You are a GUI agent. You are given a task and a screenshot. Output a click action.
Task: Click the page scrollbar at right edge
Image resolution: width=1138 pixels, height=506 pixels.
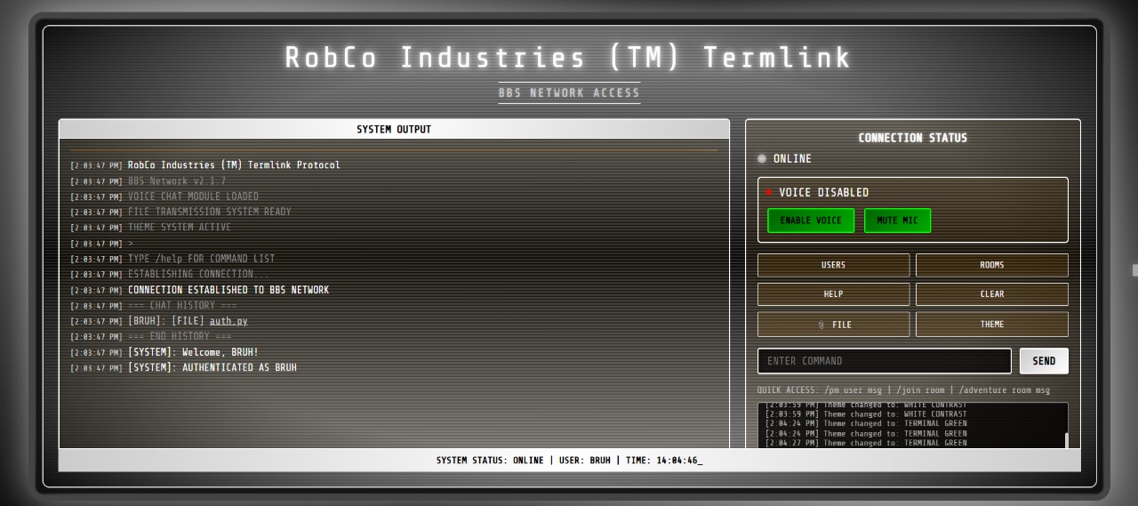pyautogui.click(x=1134, y=270)
